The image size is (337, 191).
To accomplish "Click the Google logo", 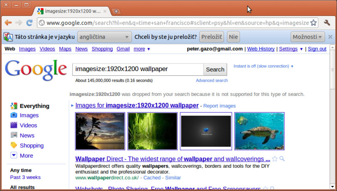I will point(36,70).
